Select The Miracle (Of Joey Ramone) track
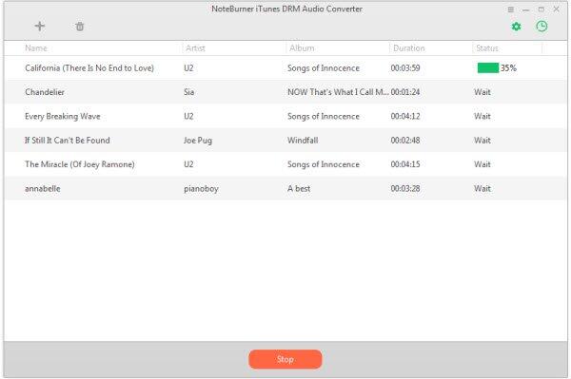The image size is (571, 379). pyautogui.click(x=80, y=164)
